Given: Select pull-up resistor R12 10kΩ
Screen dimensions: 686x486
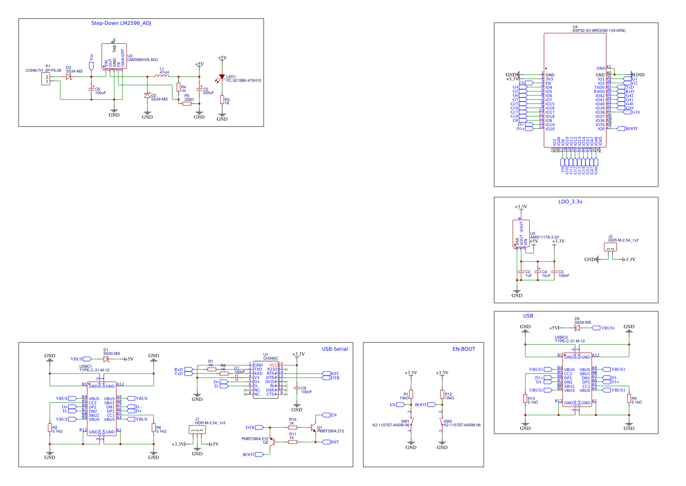Looking at the screenshot, I should click(442, 394).
